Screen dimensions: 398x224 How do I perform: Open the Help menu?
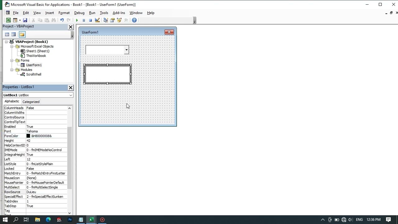(x=150, y=13)
